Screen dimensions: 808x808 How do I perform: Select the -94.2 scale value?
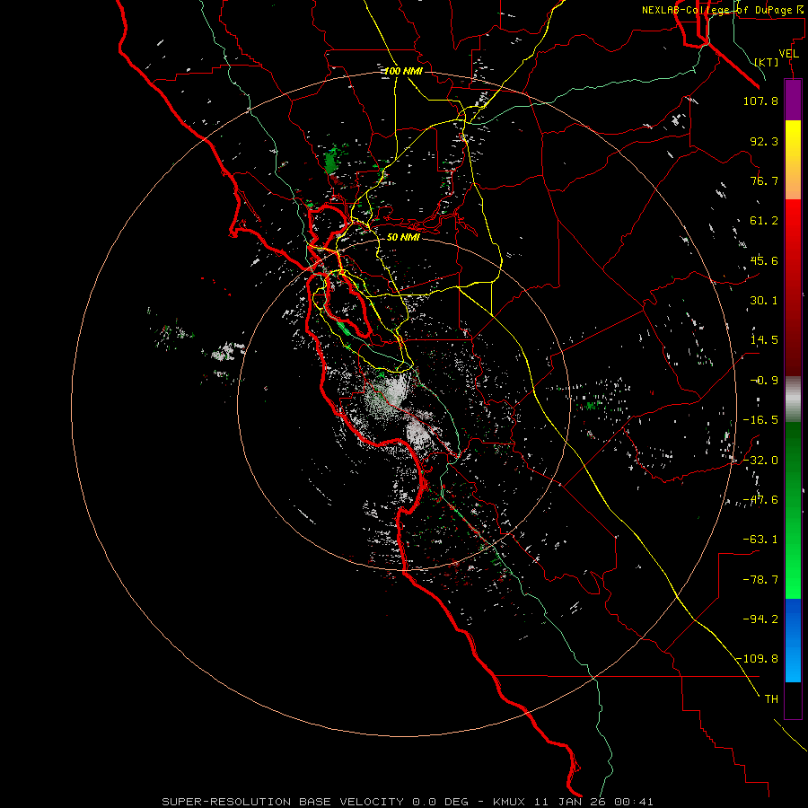(x=760, y=619)
